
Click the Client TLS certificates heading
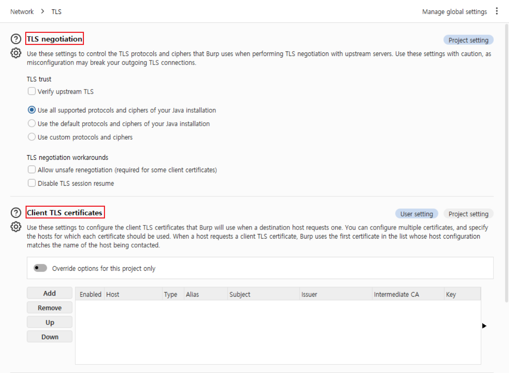click(x=65, y=213)
